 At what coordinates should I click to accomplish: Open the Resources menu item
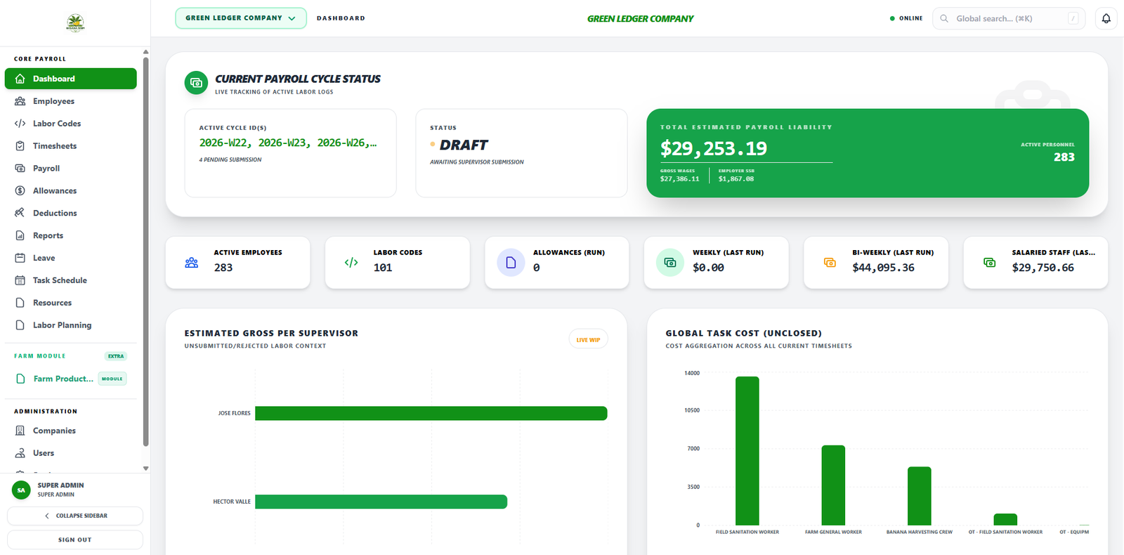pos(70,303)
